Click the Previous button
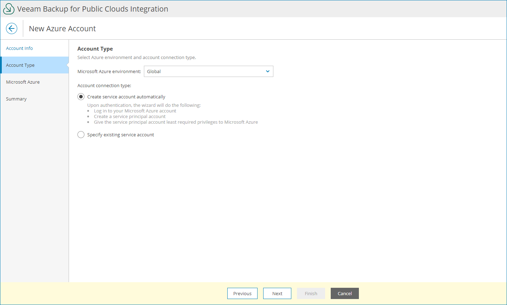Image resolution: width=507 pixels, height=305 pixels. click(242, 293)
